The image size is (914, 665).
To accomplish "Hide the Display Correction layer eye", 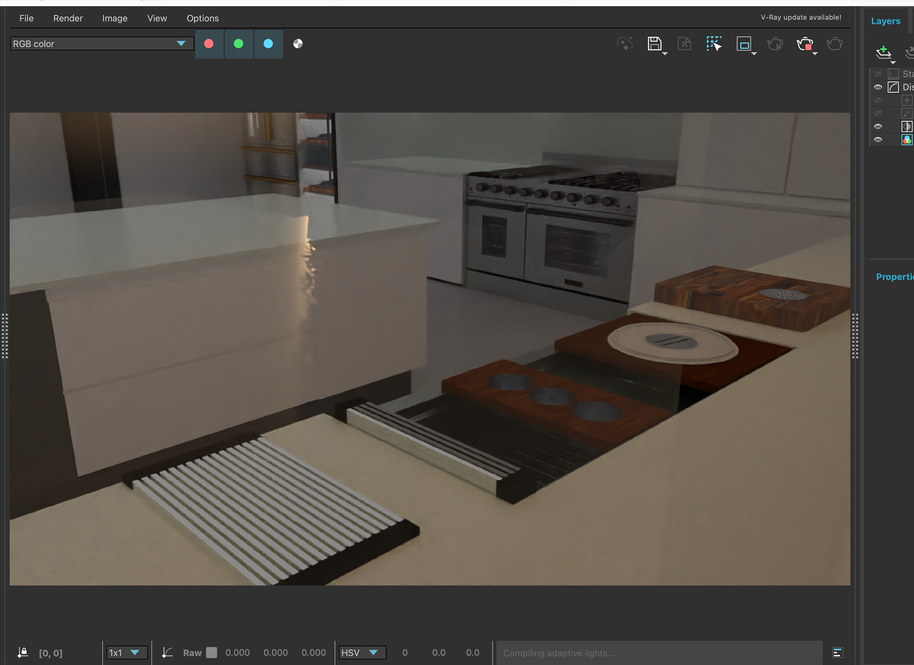I will click(878, 87).
